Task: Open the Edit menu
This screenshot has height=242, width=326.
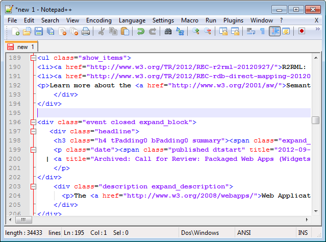Action: coord(29,20)
